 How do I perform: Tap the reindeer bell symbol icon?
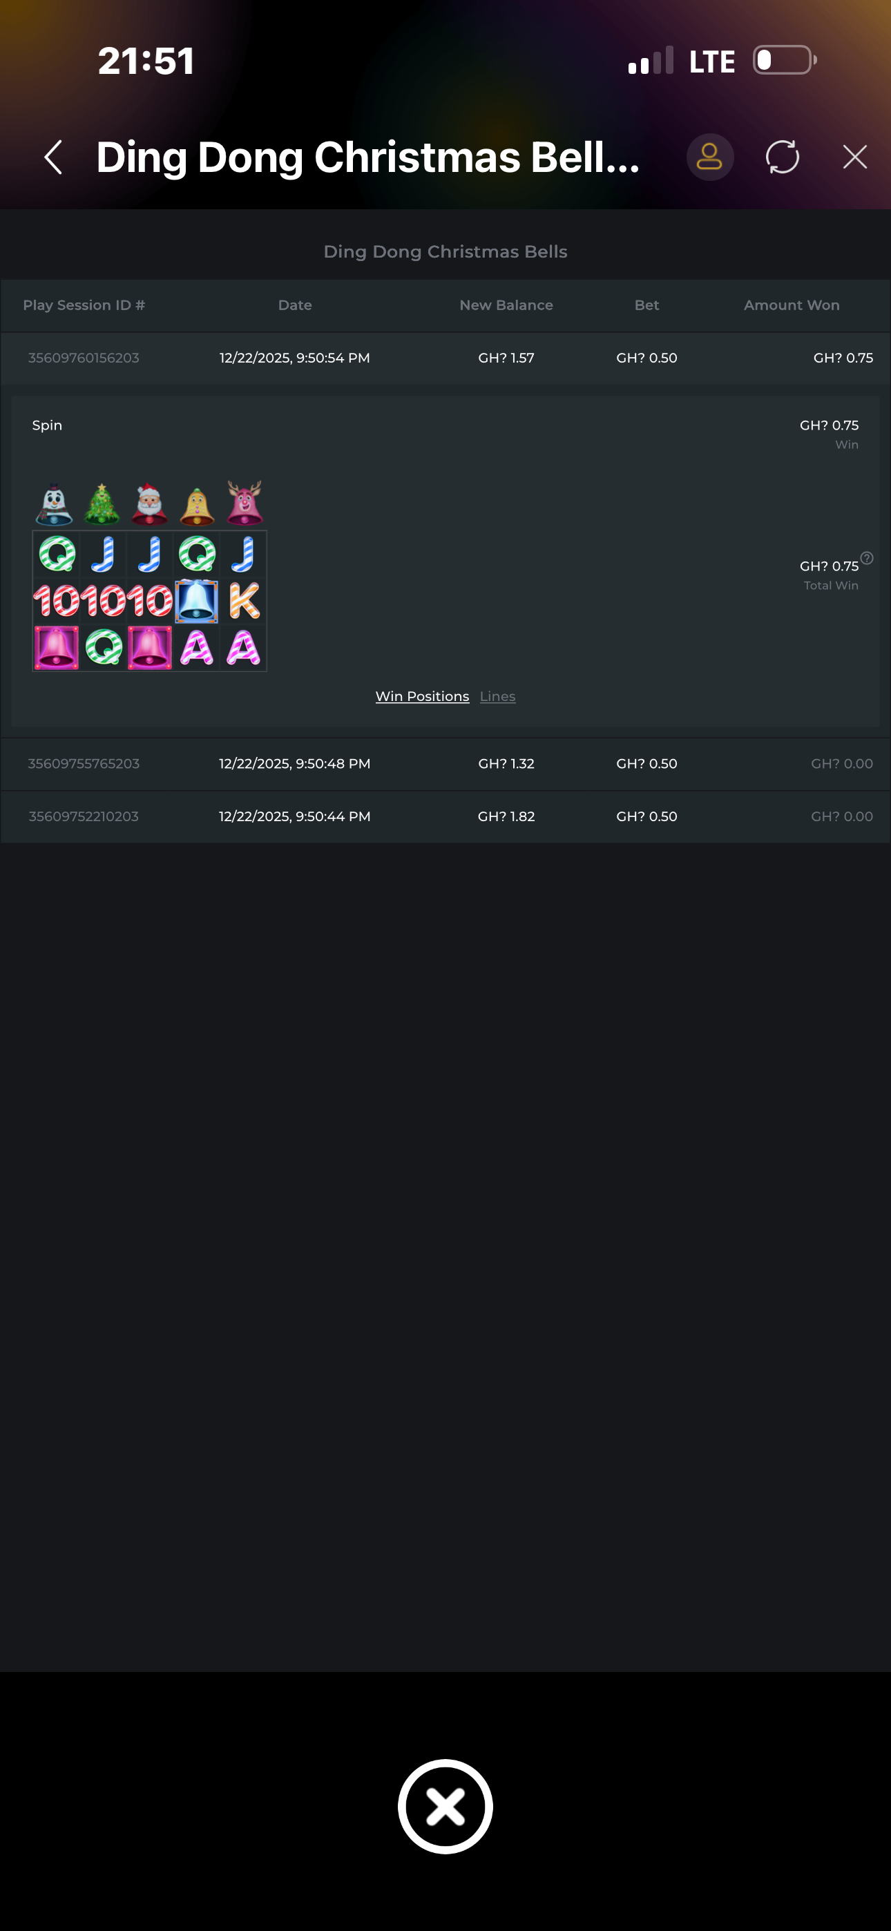tap(245, 503)
